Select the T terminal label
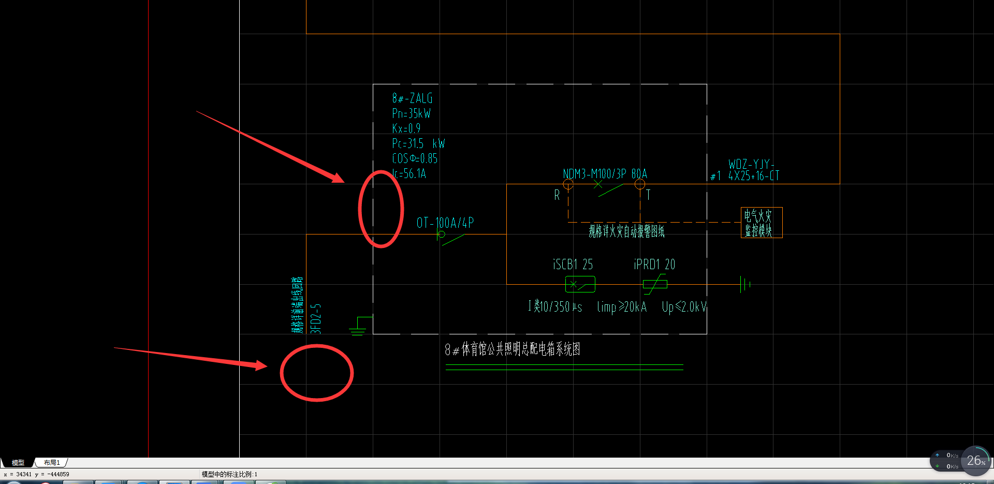The width and height of the screenshot is (994, 484). pyautogui.click(x=648, y=195)
